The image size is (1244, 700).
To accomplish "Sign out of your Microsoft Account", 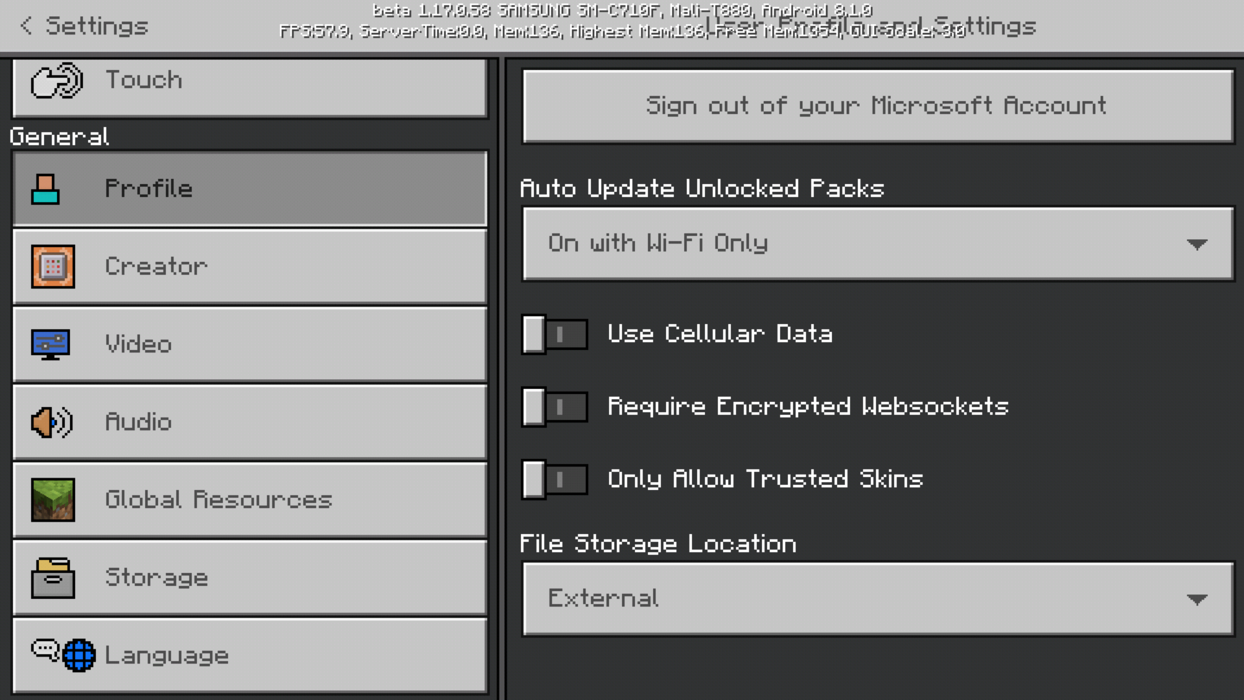I will coord(877,106).
